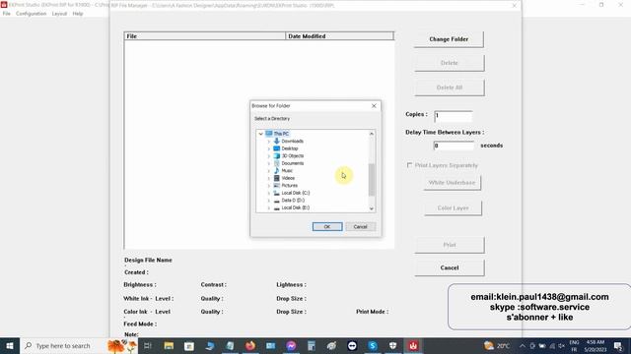Open Task View from the taskbar
The width and height of the screenshot is (631, 354).
click(x=148, y=345)
